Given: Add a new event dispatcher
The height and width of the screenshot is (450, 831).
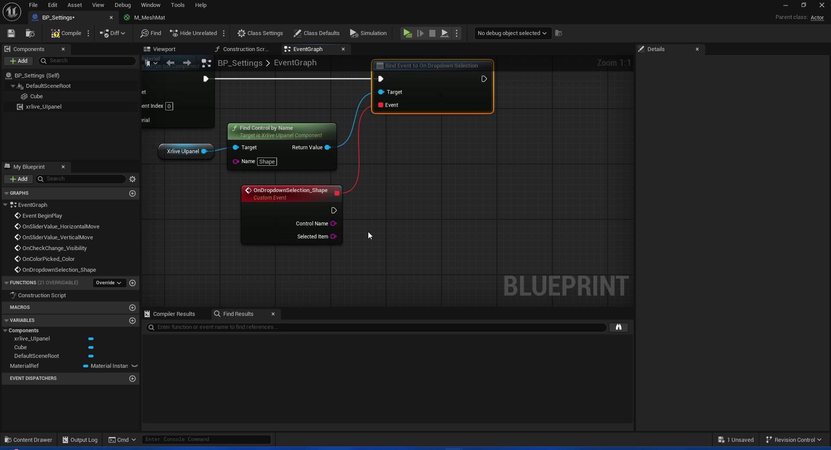Looking at the screenshot, I should [x=132, y=379].
